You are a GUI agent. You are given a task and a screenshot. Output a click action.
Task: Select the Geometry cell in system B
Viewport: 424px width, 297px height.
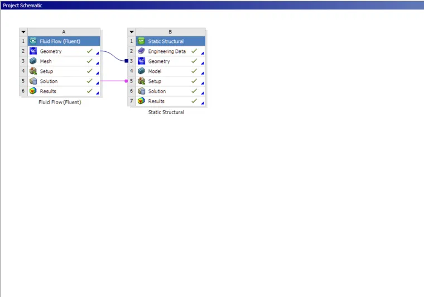170,61
